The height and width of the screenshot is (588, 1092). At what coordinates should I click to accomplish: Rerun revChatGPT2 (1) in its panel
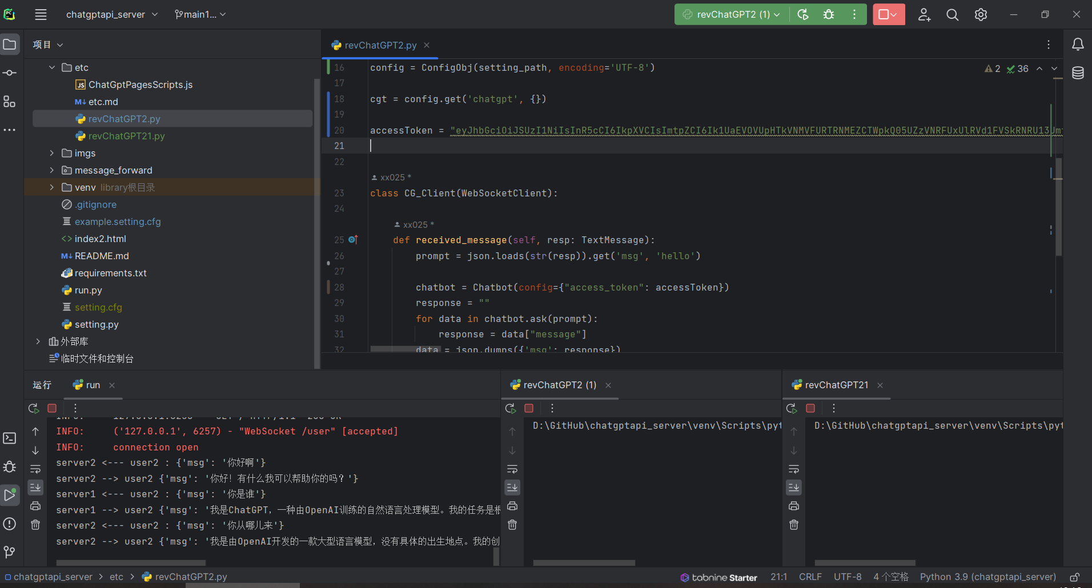511,408
